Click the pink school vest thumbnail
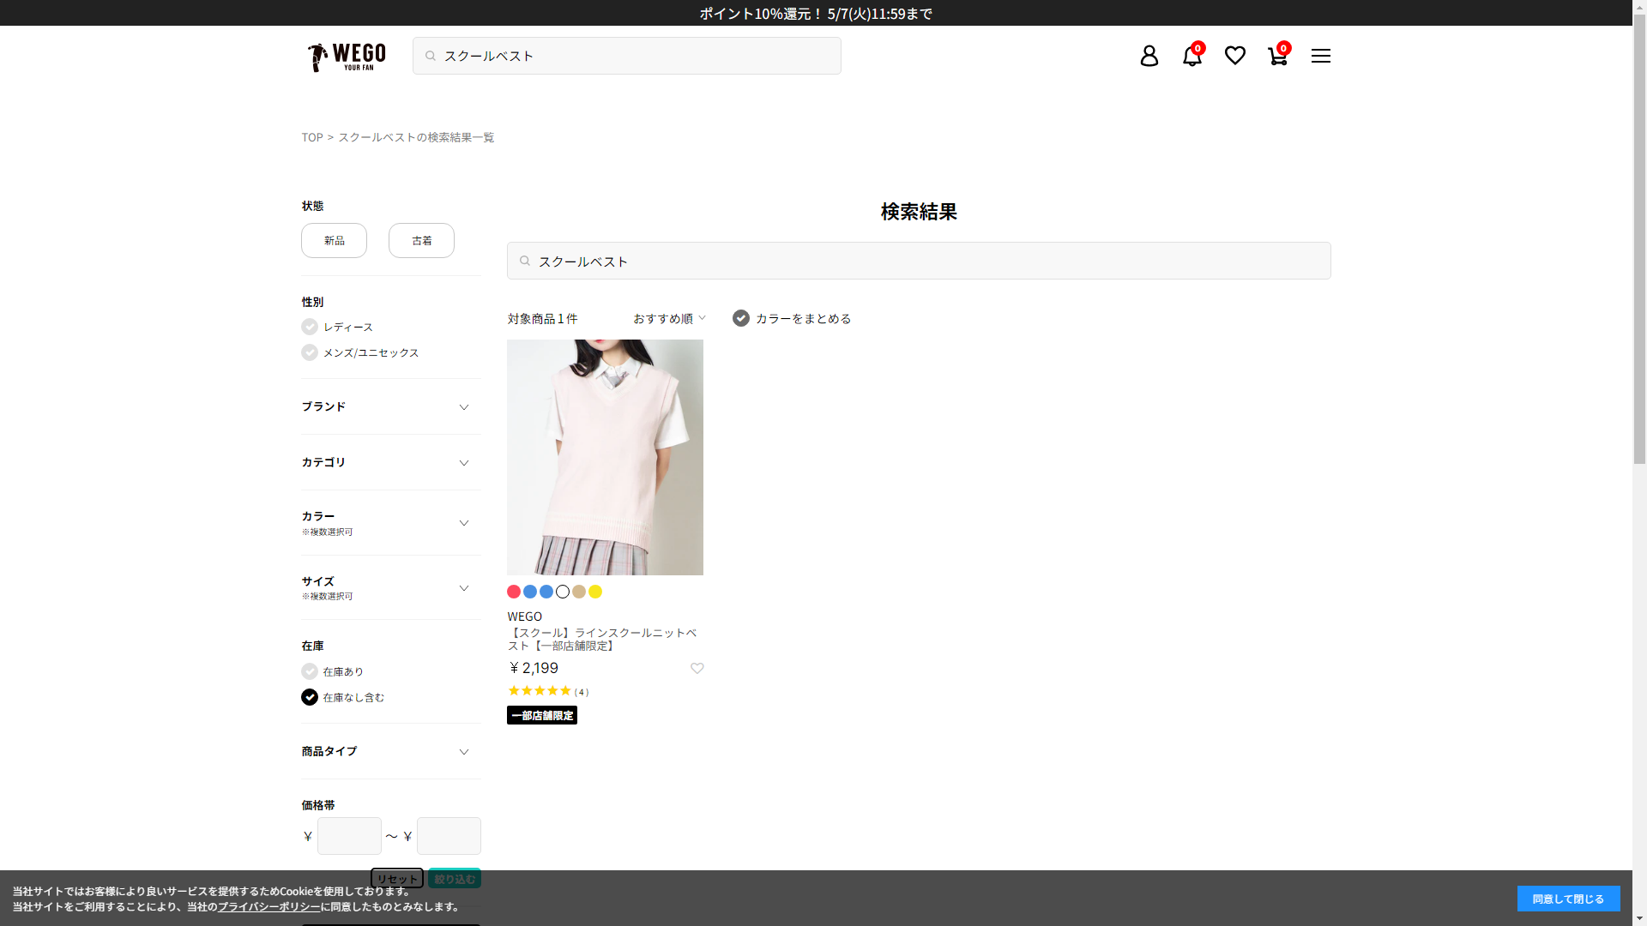This screenshot has height=926, width=1647. 605,457
